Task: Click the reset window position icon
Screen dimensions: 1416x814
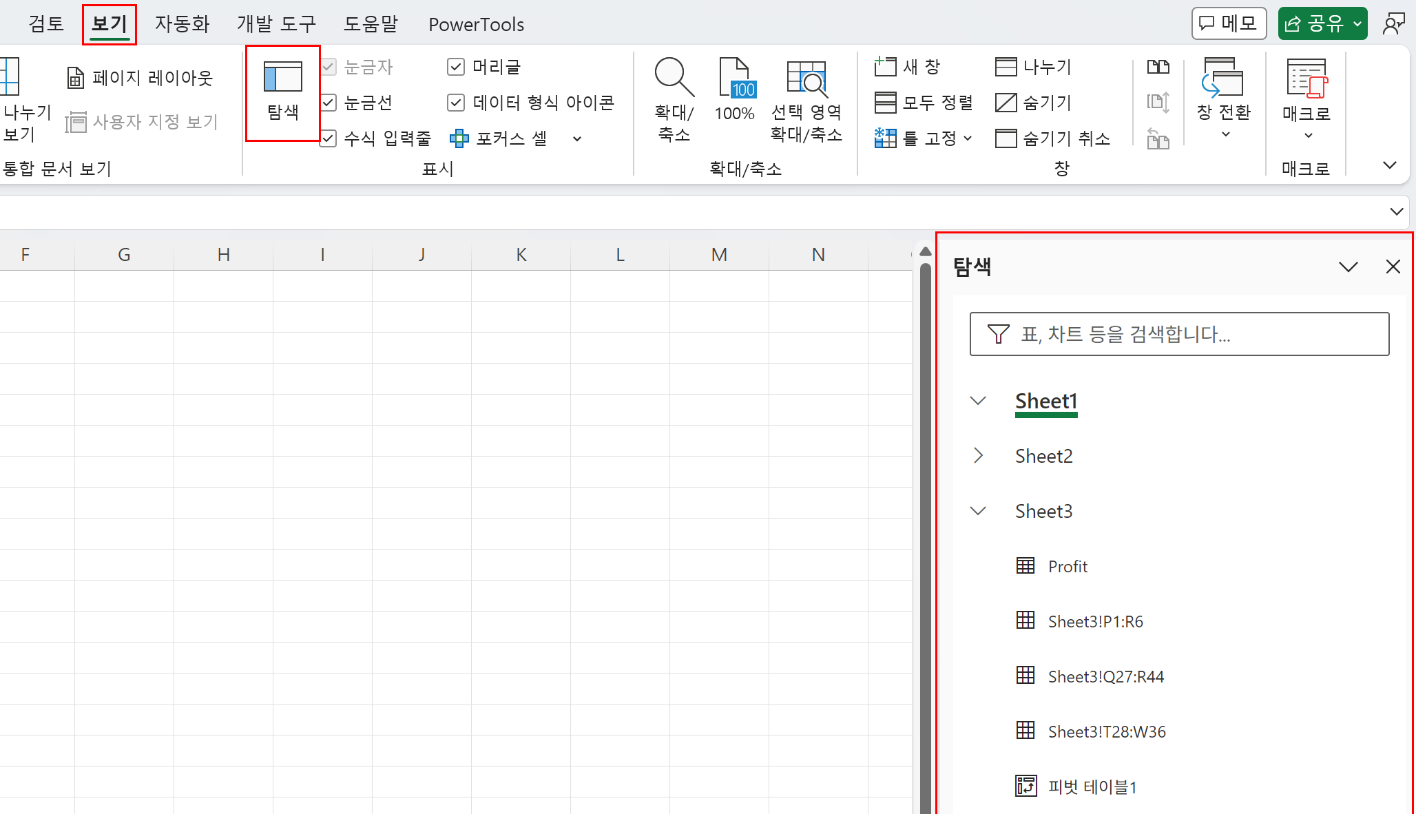Action: click(x=1158, y=138)
